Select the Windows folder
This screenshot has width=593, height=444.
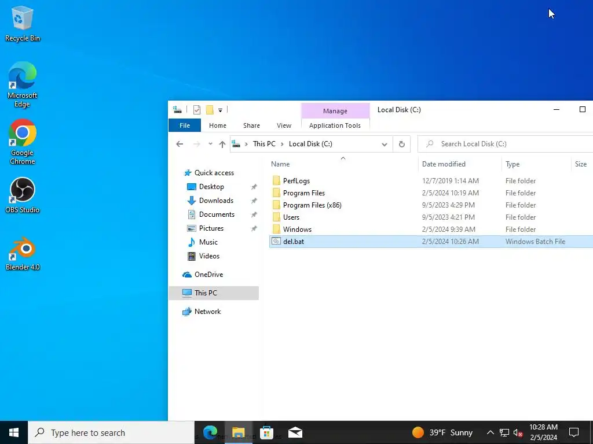[297, 229]
